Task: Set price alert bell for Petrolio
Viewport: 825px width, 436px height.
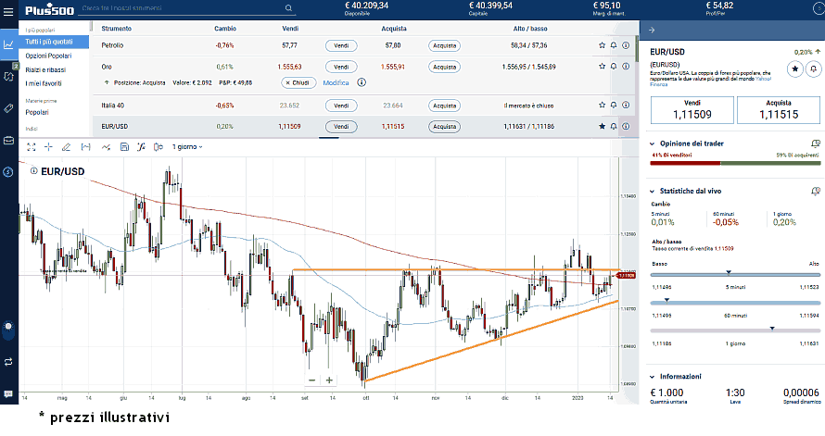Action: 614,44
